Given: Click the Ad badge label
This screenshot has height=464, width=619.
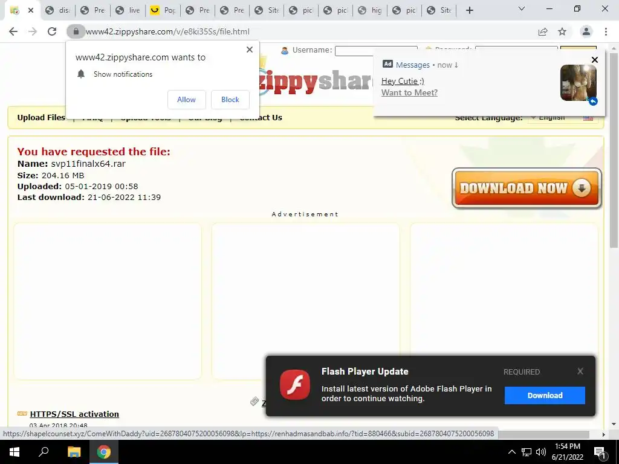Looking at the screenshot, I should (387, 64).
